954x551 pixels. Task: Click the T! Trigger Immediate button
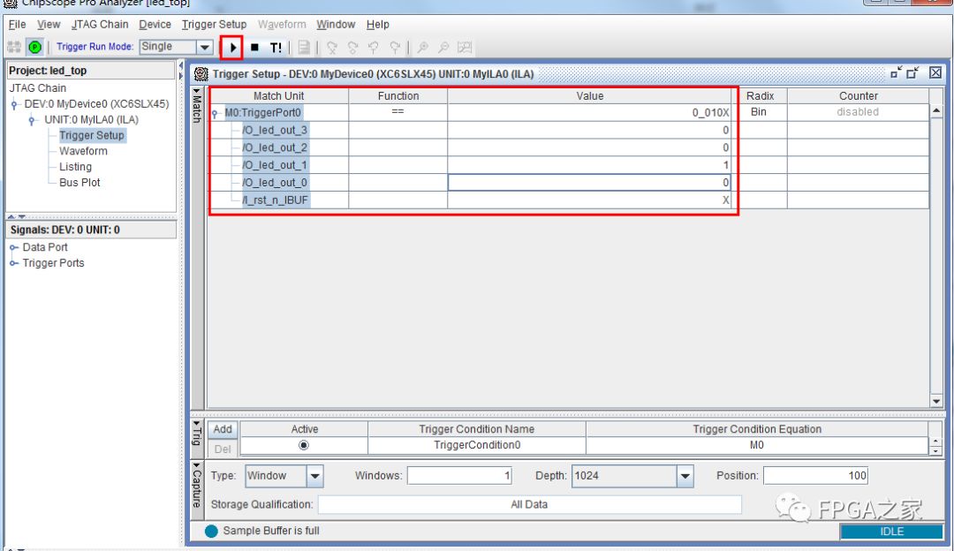point(276,48)
